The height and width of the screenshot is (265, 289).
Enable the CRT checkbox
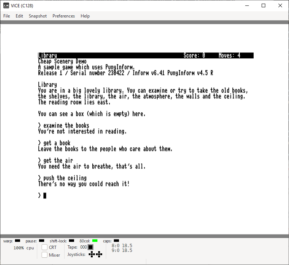(45, 247)
